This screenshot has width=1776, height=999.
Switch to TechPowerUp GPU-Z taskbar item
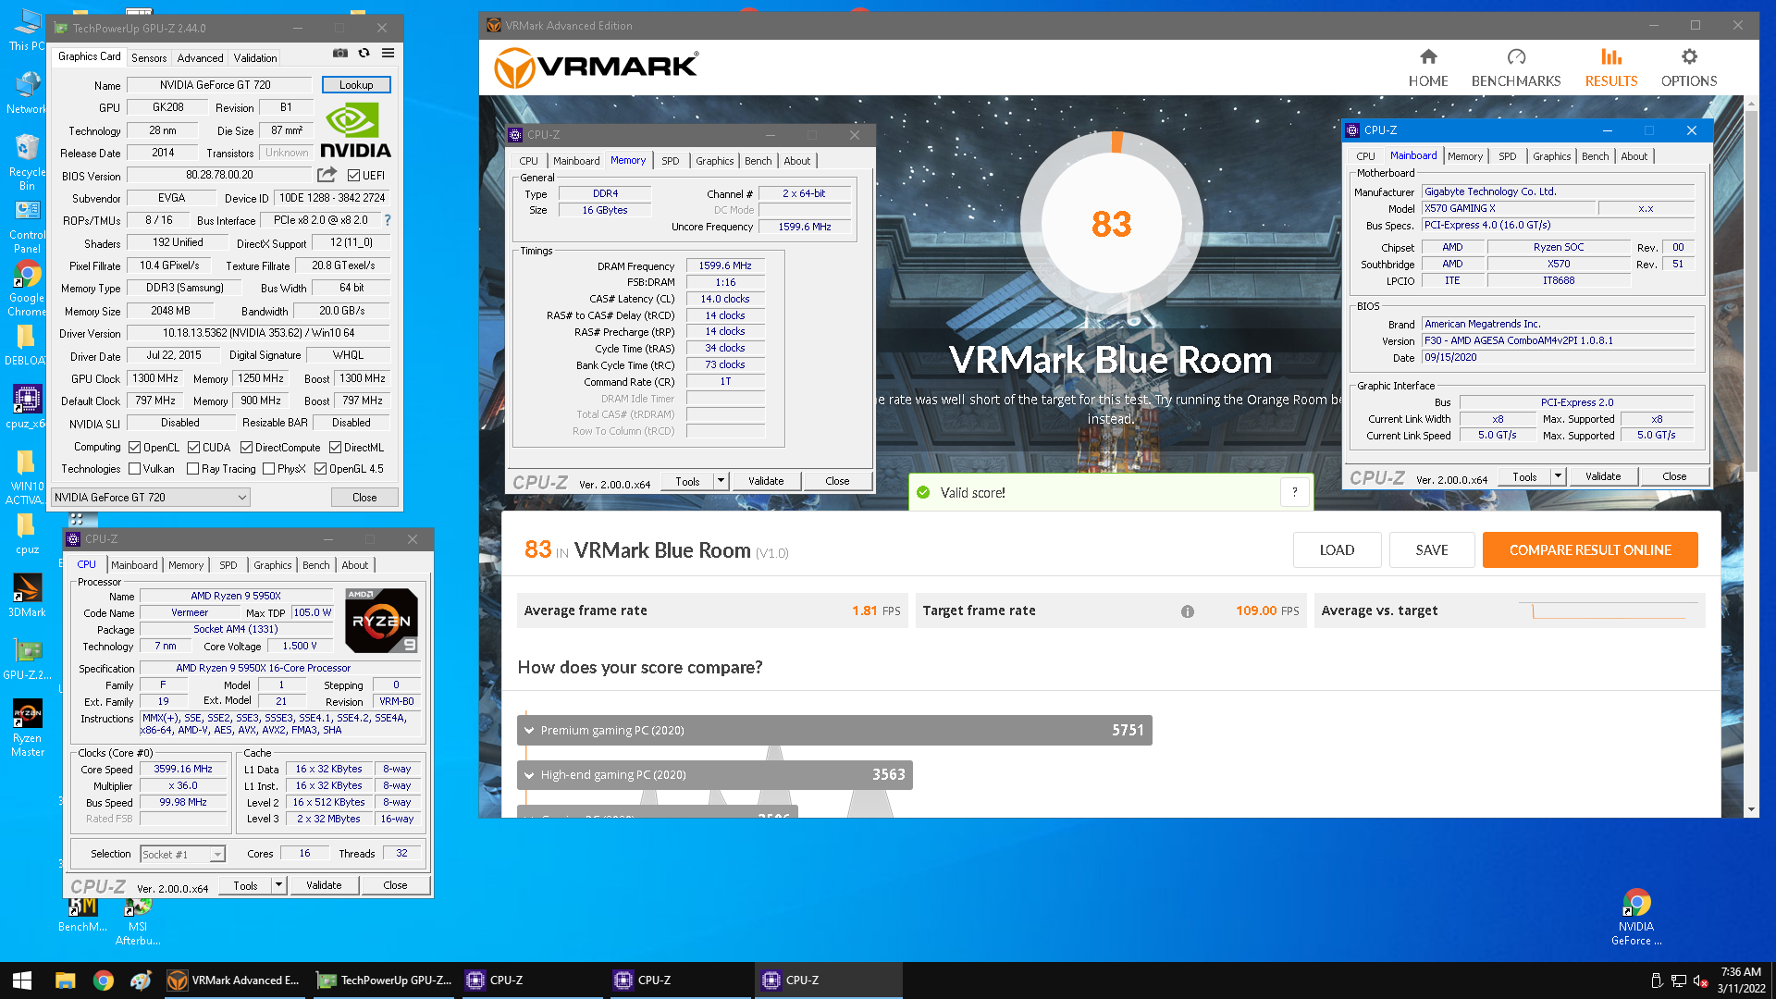point(383,980)
